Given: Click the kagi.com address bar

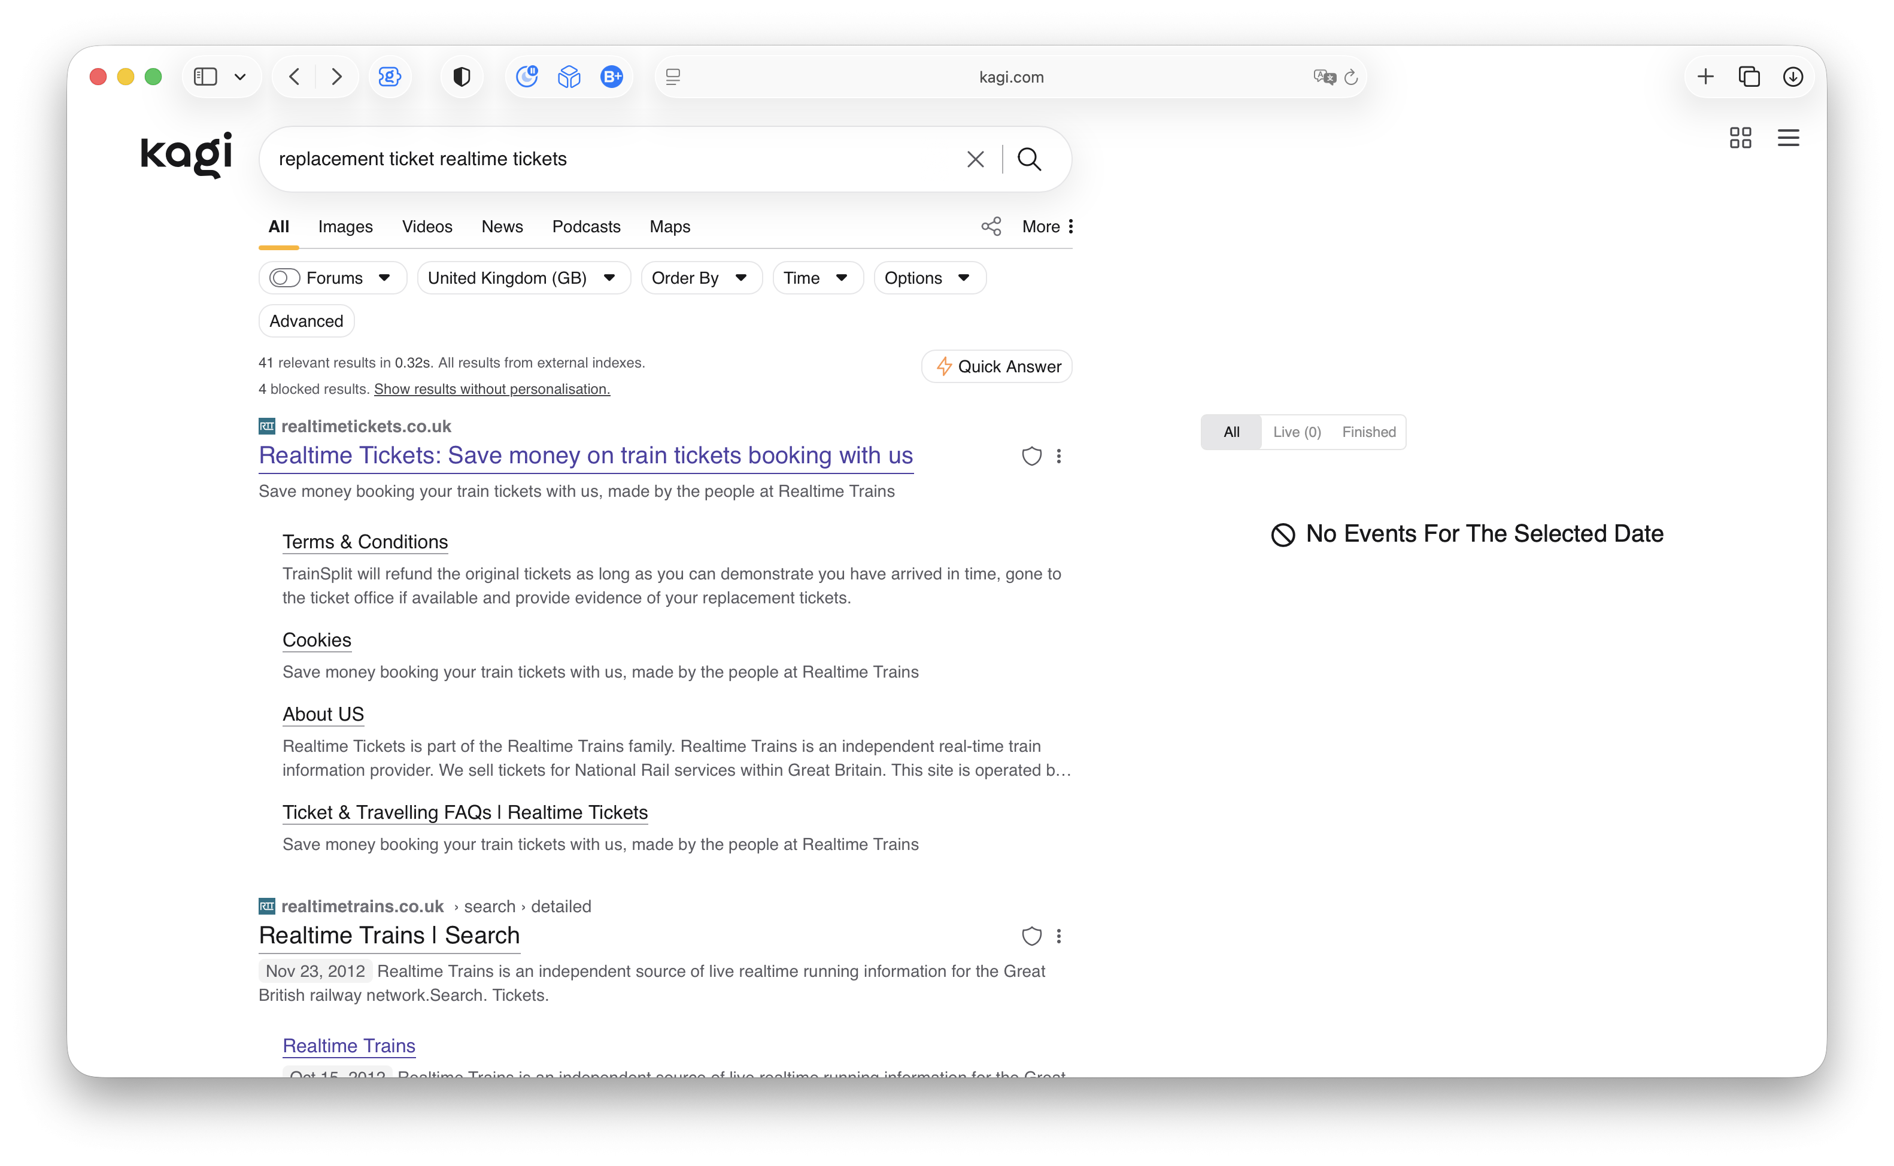Looking at the screenshot, I should (x=1011, y=77).
